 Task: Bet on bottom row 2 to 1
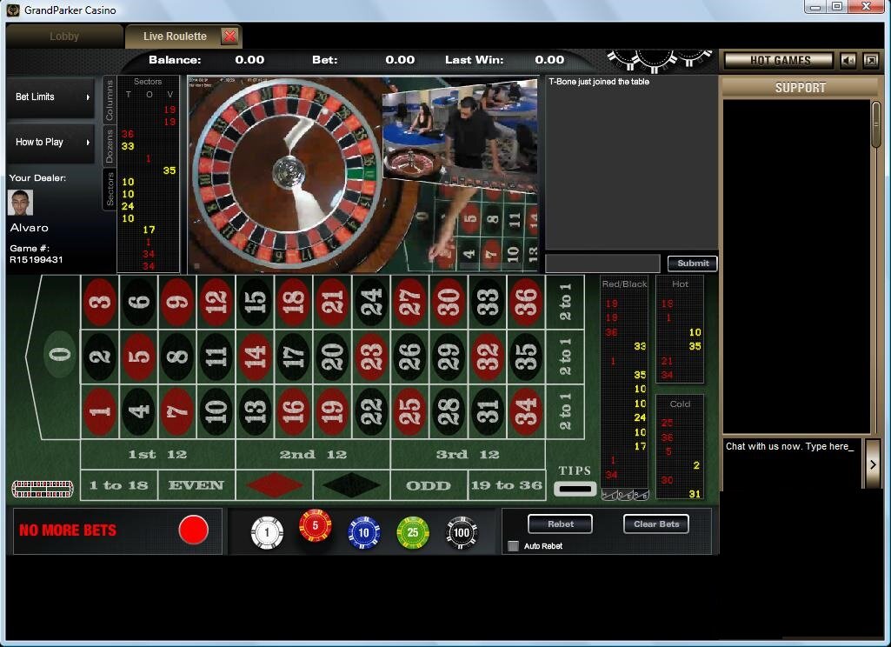pyautogui.click(x=565, y=411)
